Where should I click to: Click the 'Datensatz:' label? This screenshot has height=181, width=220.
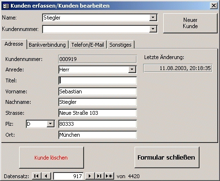tap(17, 176)
